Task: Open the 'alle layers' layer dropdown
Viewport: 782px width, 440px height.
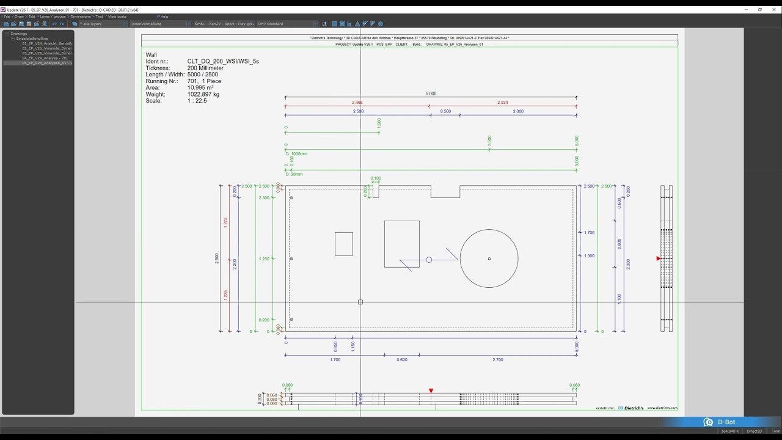Action: pos(104,24)
